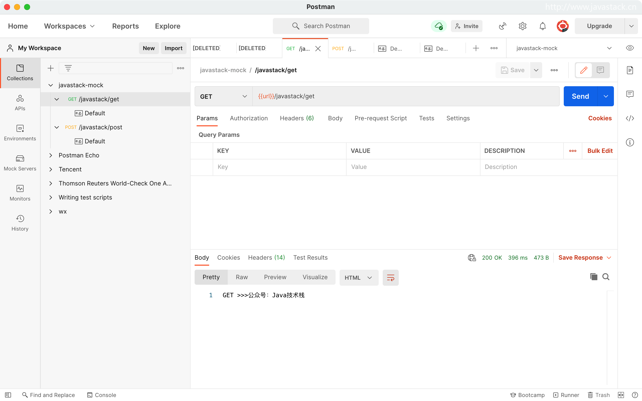
Task: Copy response body with copy icon
Action: click(593, 277)
